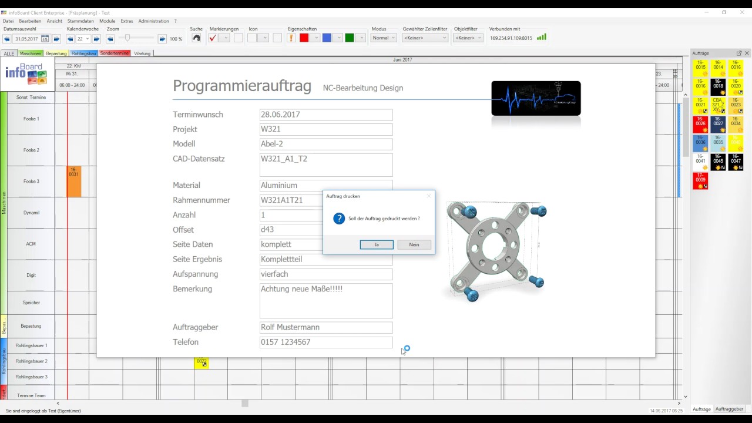752x423 pixels.
Task: Switch to Aufträge bottom tab
Action: (x=701, y=409)
